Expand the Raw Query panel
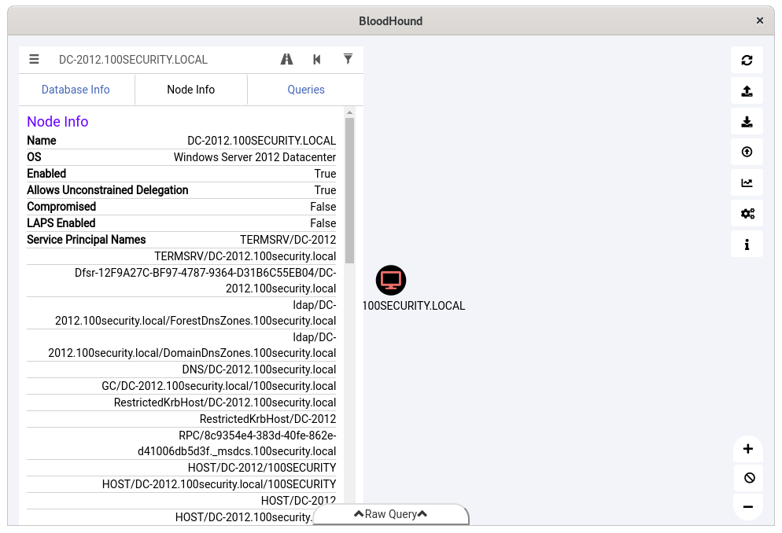Image resolution: width=782 pixels, height=533 pixels. click(x=390, y=514)
